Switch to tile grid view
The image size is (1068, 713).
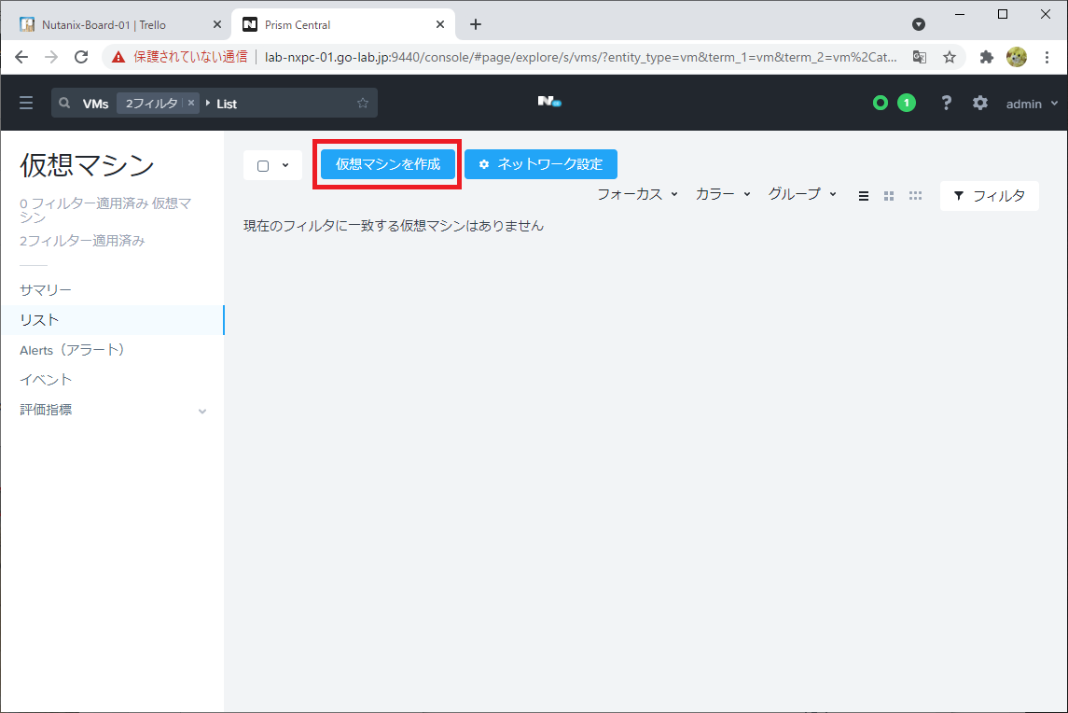889,196
